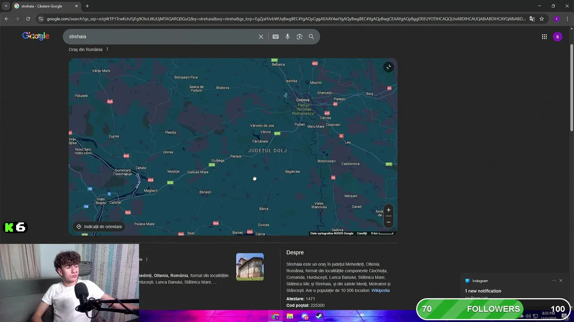The height and width of the screenshot is (322, 574).
Task: Open the on-screen keyboard input tool
Action: (x=276, y=37)
